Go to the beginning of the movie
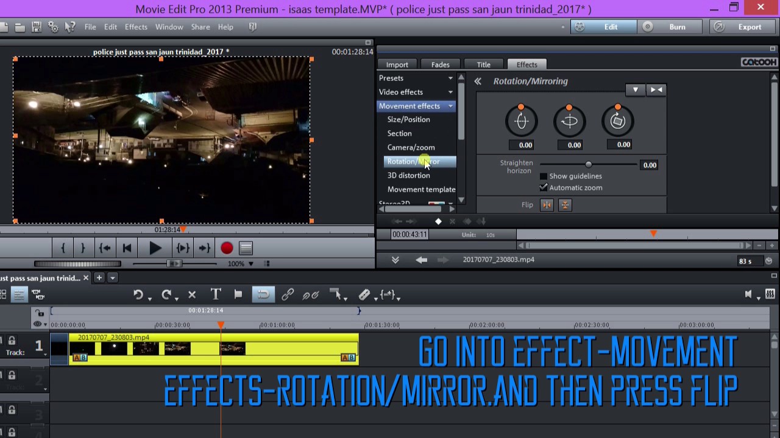Viewport: 780px width, 438px height. pyautogui.click(x=127, y=248)
